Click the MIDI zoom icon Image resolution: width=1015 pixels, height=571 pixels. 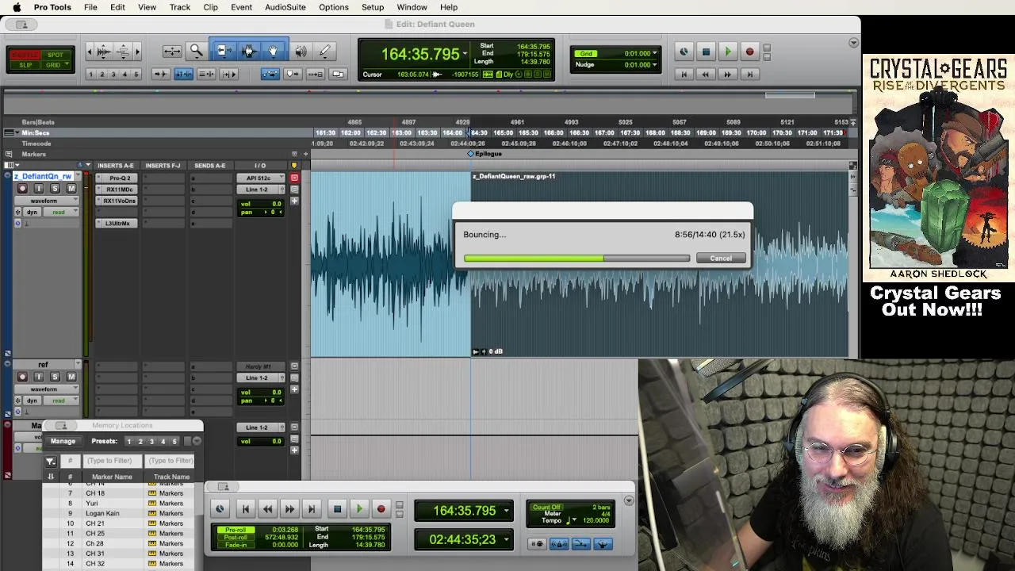click(123, 52)
